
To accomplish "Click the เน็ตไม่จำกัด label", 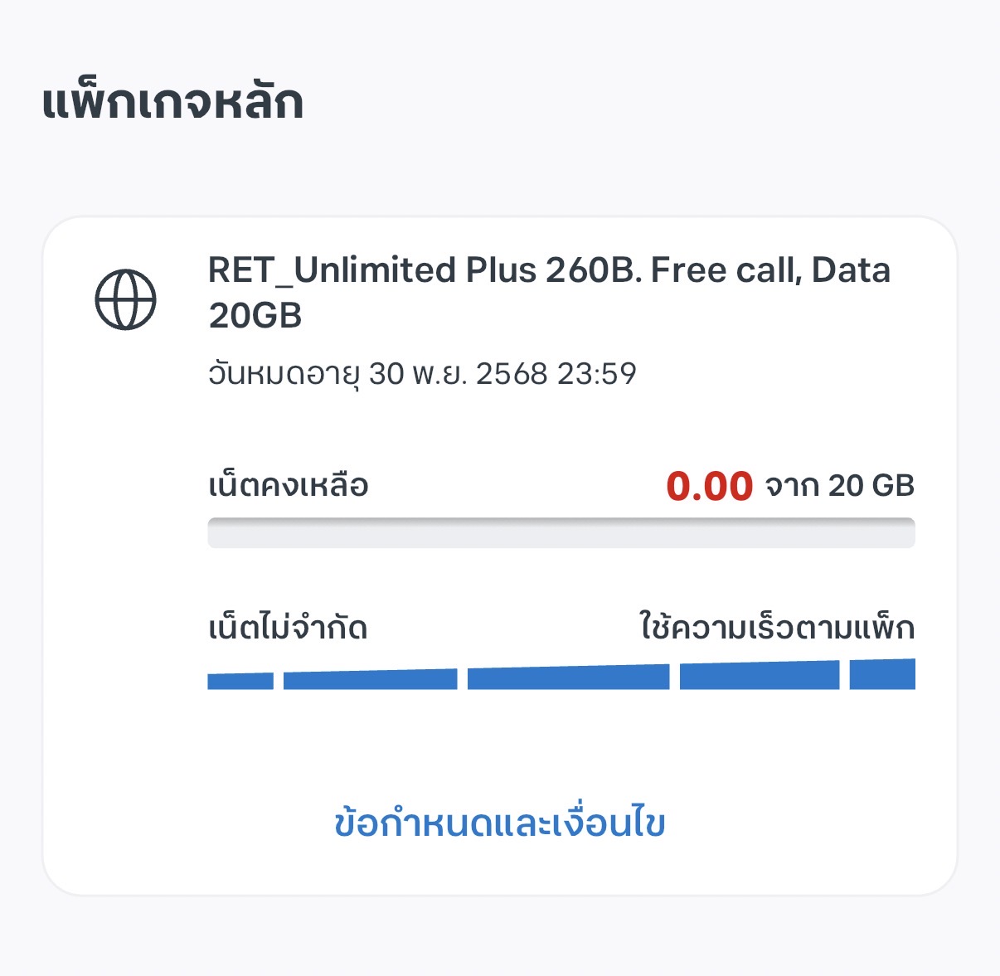I will click(287, 628).
